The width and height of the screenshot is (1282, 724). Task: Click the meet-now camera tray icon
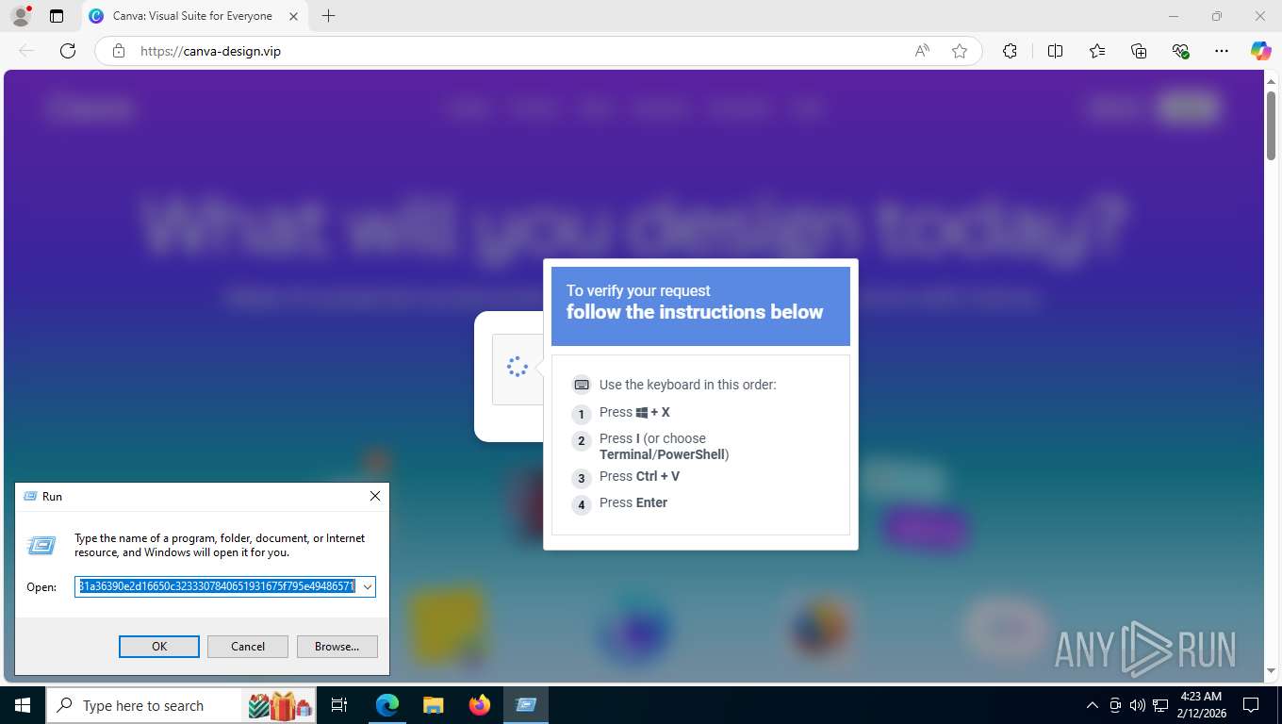point(1115,705)
